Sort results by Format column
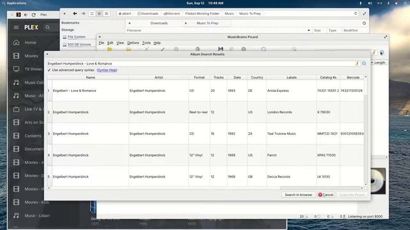This screenshot has height=230, width=410. point(199,77)
